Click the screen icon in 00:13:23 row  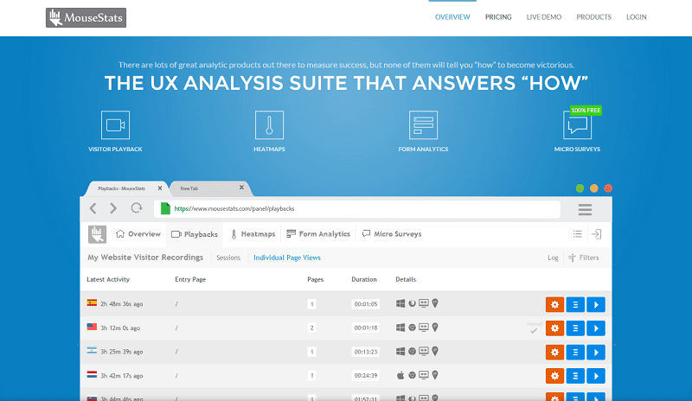coord(424,351)
